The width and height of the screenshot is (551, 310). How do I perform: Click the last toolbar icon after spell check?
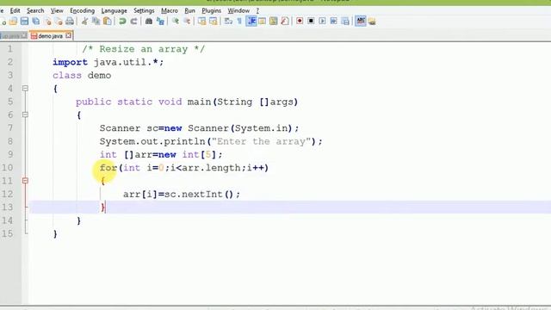click(372, 21)
